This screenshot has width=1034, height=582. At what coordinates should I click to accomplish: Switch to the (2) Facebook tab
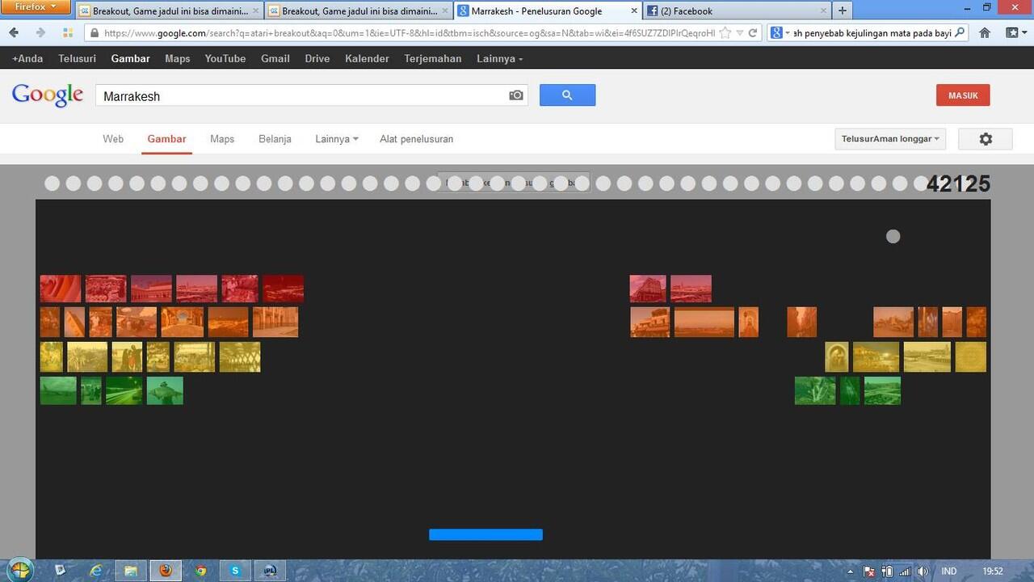(738, 11)
